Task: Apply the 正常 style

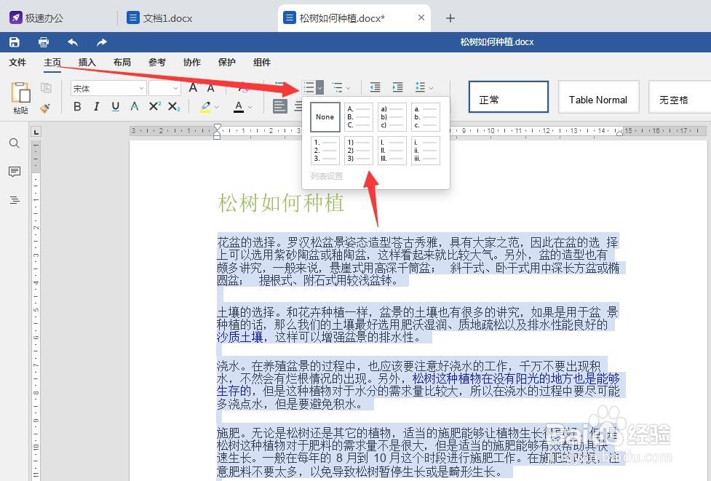Action: click(508, 97)
